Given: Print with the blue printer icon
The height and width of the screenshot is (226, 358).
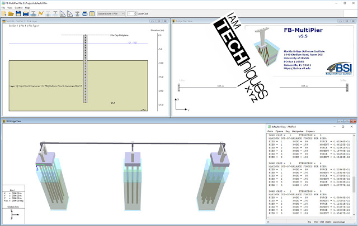Looking at the screenshot, I should coord(26,13).
